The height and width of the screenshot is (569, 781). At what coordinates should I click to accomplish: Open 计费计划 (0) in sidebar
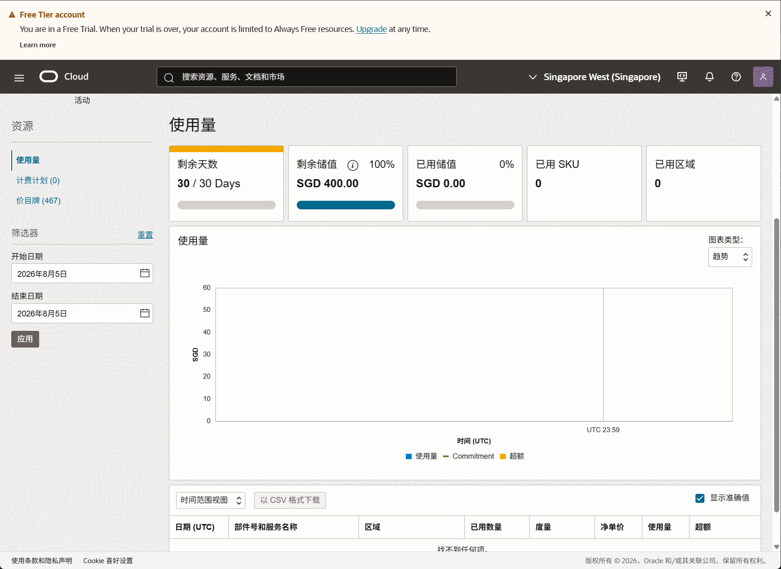pyautogui.click(x=38, y=180)
